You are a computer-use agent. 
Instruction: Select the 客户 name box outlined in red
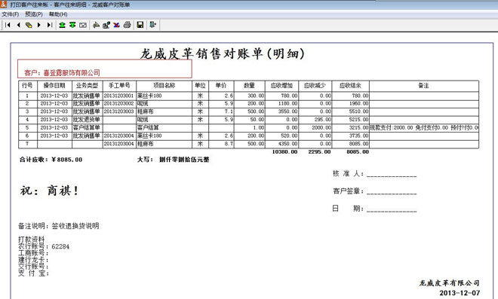coord(105,69)
